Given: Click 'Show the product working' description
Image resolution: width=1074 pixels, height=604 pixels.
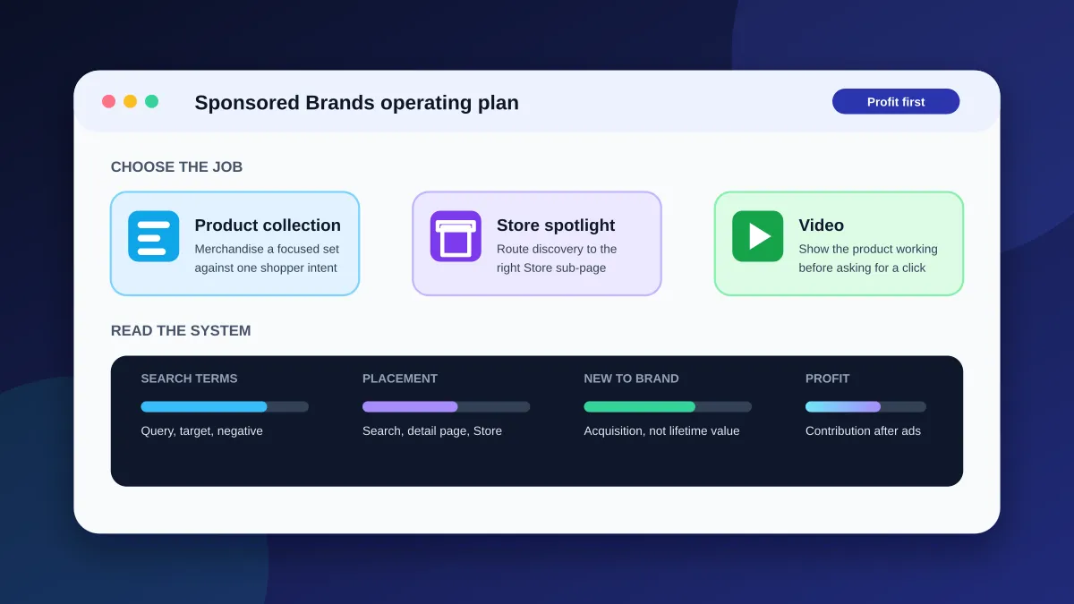Looking at the screenshot, I should (x=868, y=249).
